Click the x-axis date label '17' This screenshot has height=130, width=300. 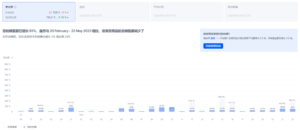tap(242, 119)
